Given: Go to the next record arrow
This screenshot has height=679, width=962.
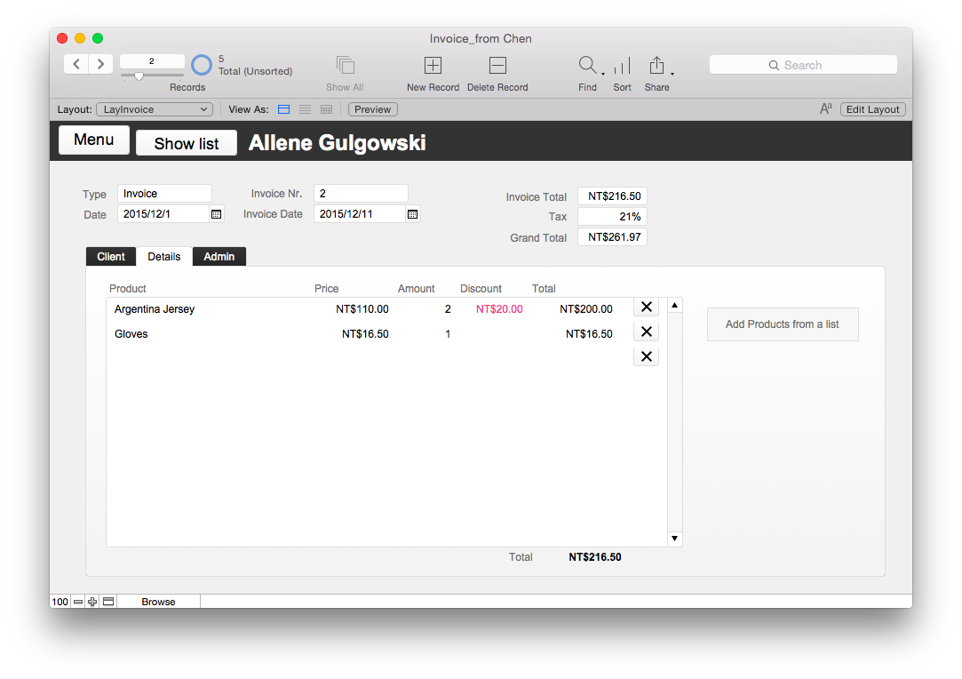Looking at the screenshot, I should (100, 64).
